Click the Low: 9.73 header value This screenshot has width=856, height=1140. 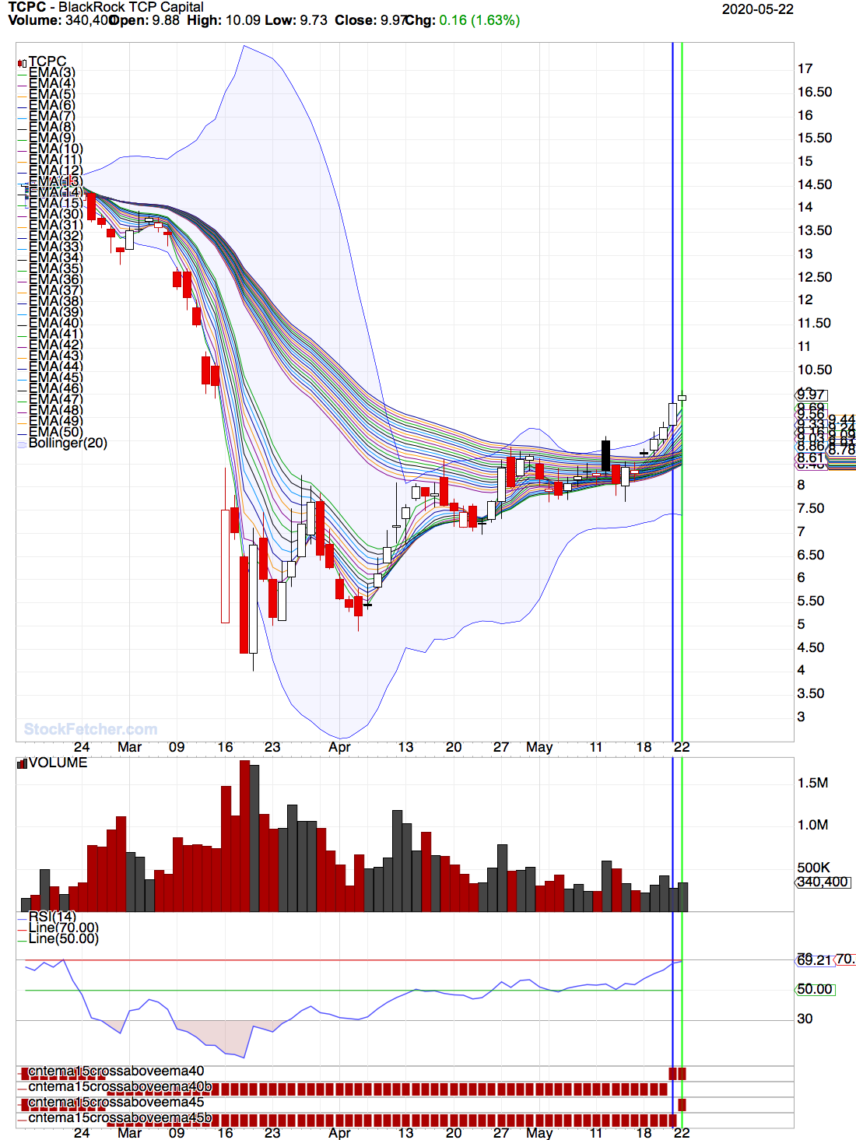pyautogui.click(x=296, y=20)
